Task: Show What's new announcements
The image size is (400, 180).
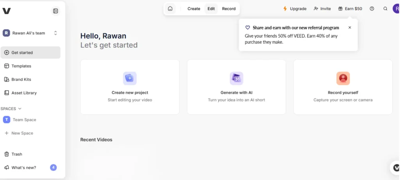Action: (x=23, y=168)
